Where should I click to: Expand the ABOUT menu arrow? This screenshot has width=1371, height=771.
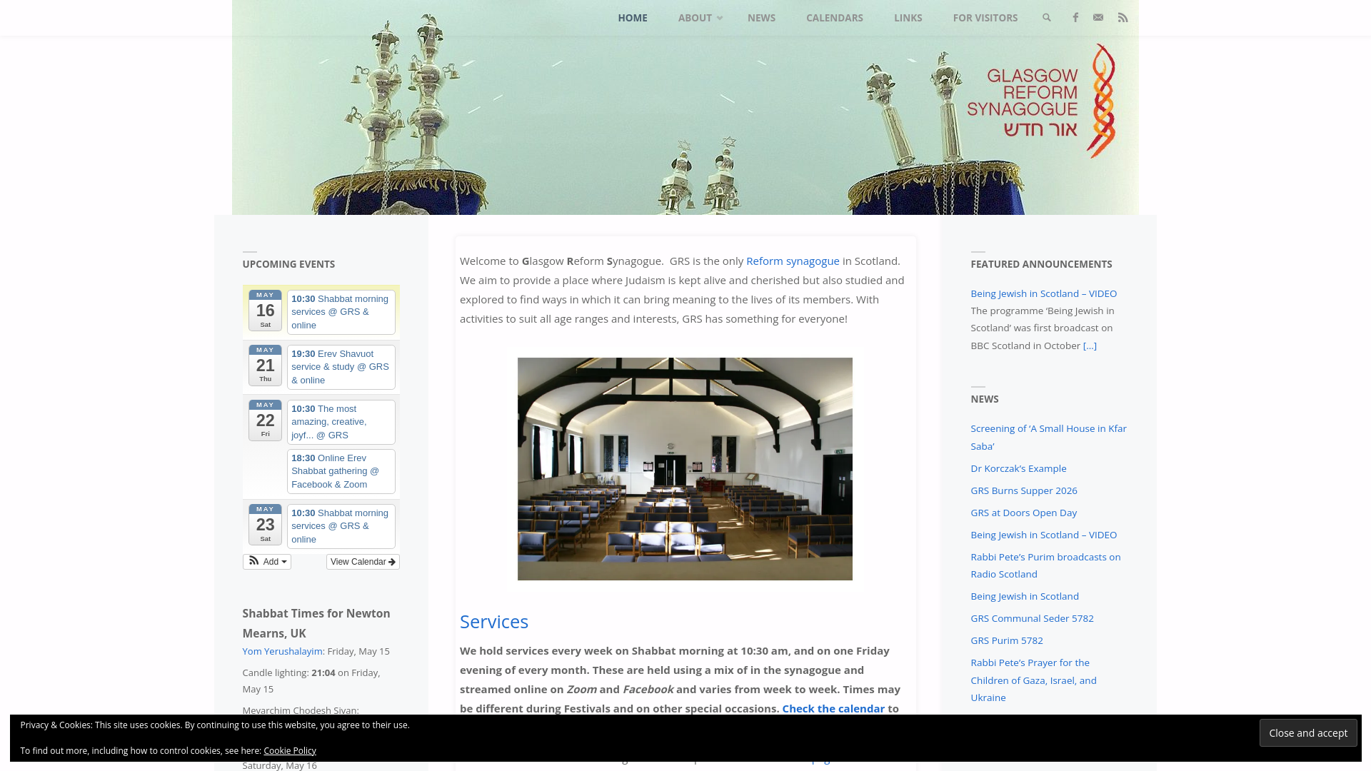(720, 19)
